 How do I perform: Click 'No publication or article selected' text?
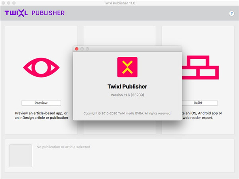click(63, 147)
